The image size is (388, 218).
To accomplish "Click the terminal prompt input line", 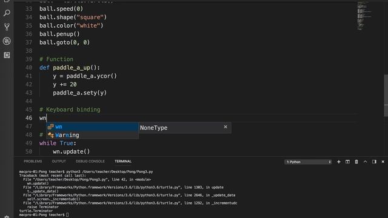I will pos(44,215).
